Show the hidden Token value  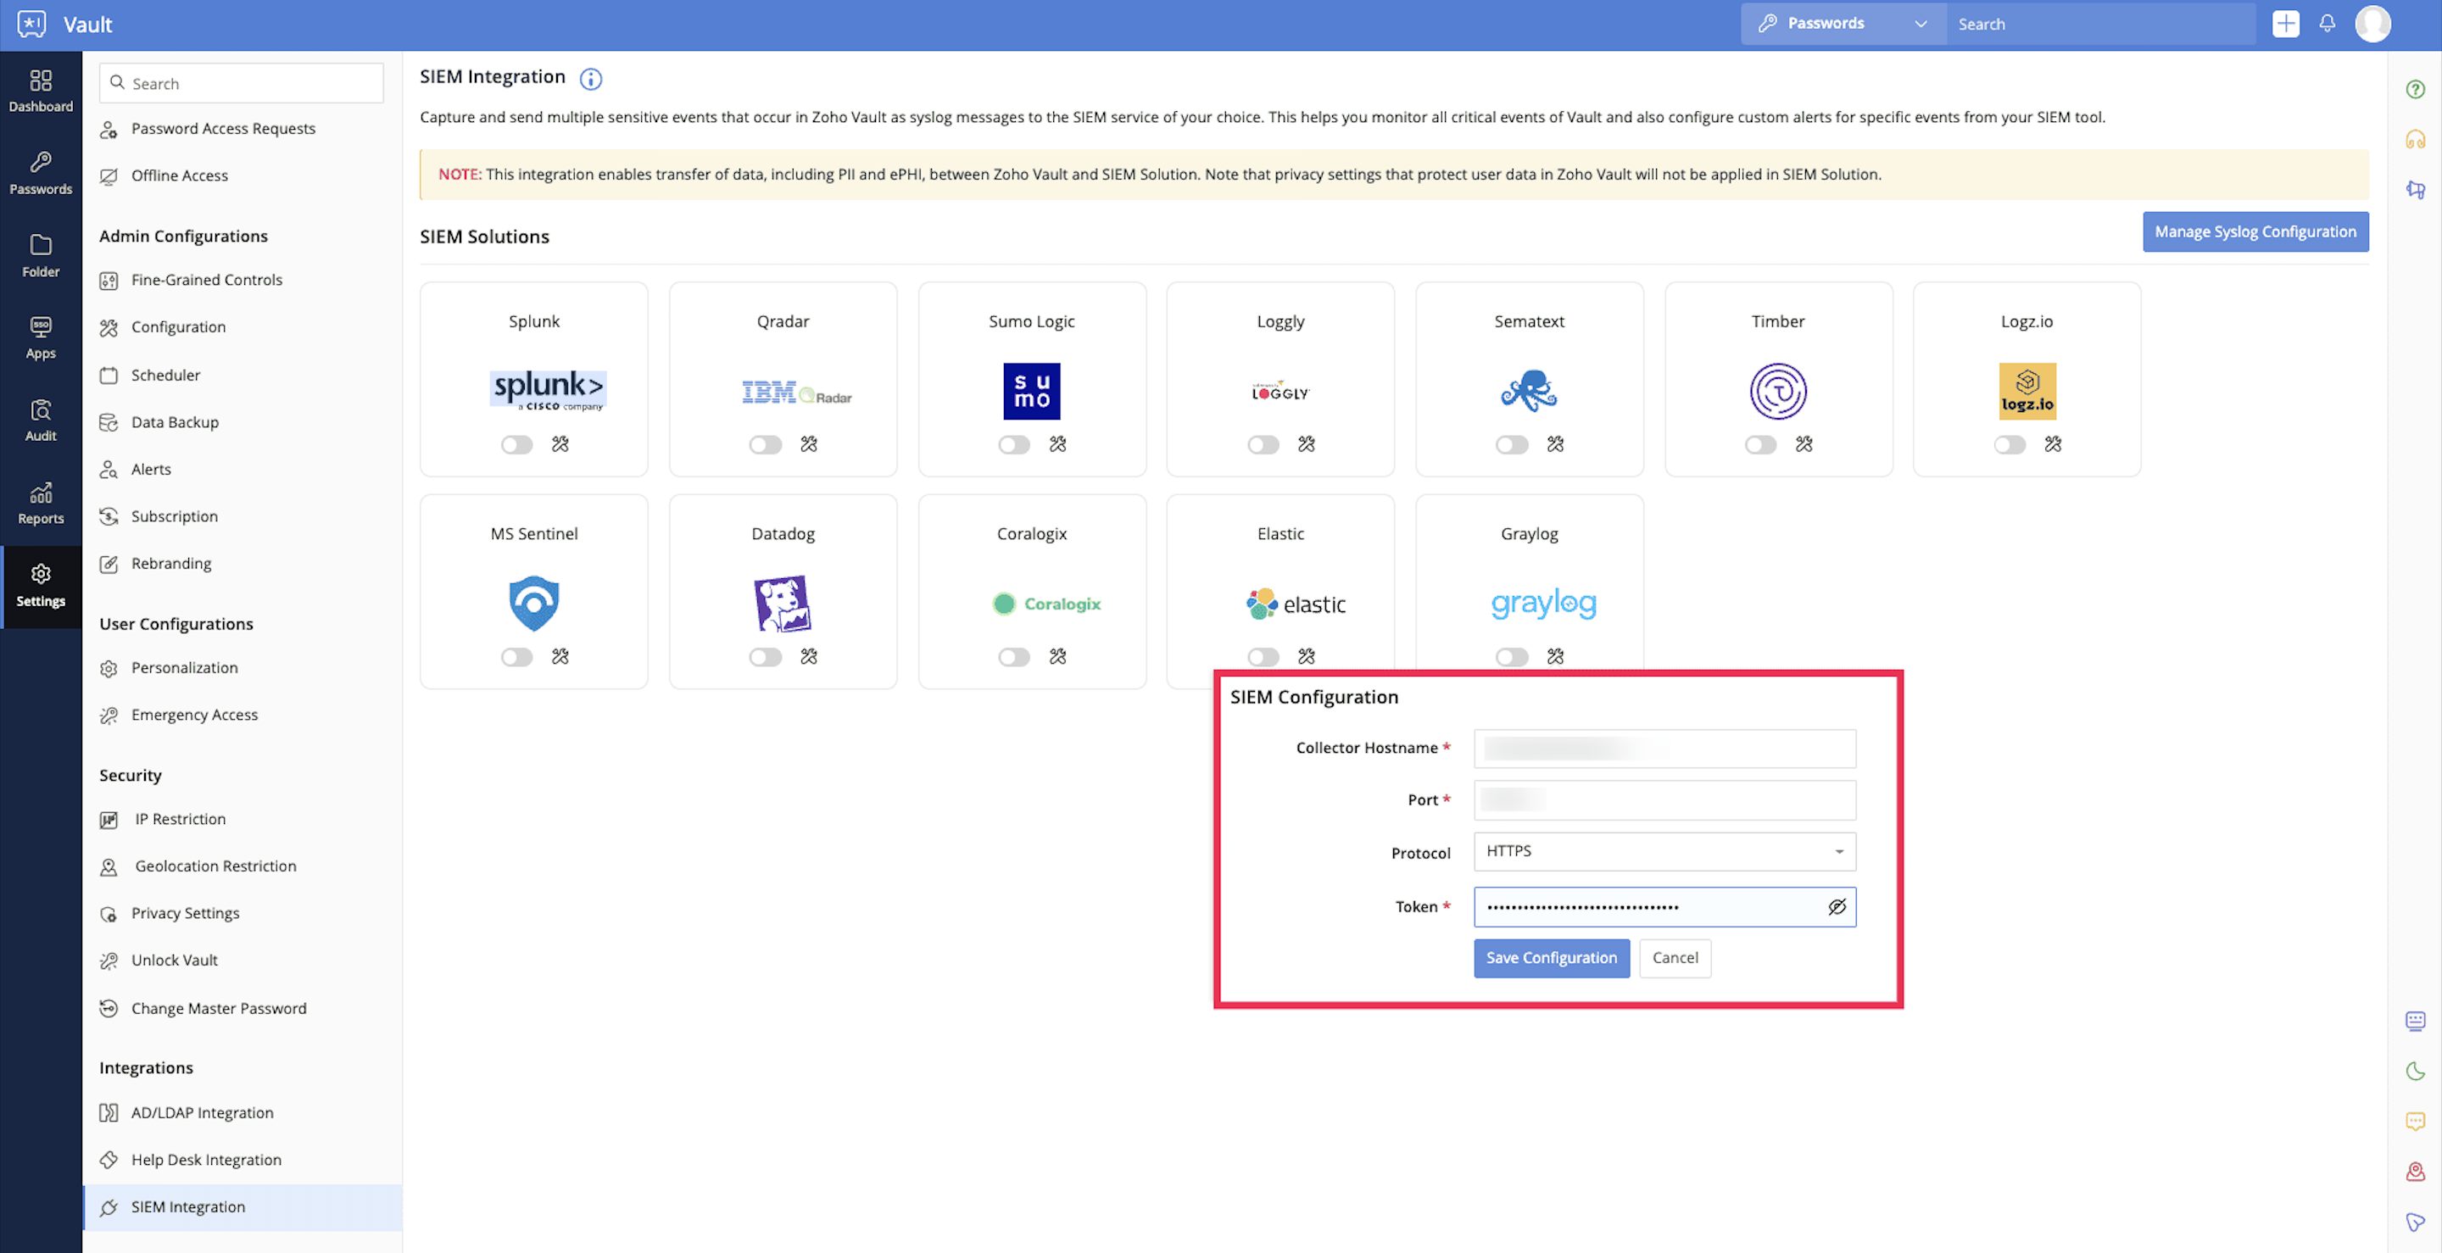point(1837,907)
